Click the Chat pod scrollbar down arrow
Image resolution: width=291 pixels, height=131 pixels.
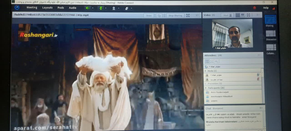pyautogui.click(x=264, y=128)
